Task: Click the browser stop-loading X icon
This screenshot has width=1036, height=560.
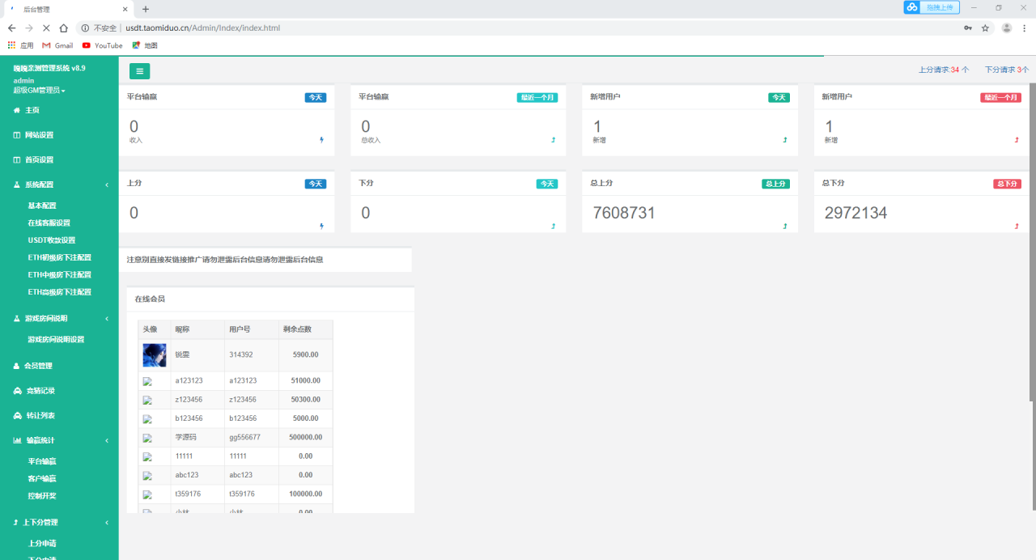Action: (46, 28)
